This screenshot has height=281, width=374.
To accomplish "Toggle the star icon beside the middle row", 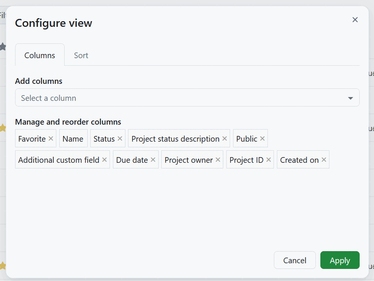I will pyautogui.click(x=3, y=128).
